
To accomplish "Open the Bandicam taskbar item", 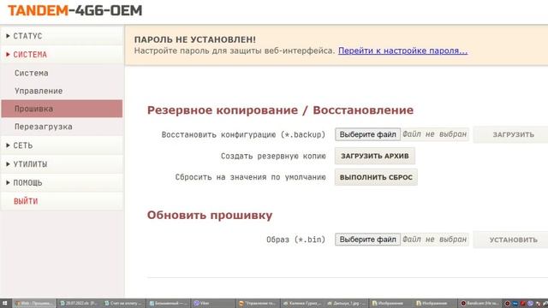I will coord(479,303).
